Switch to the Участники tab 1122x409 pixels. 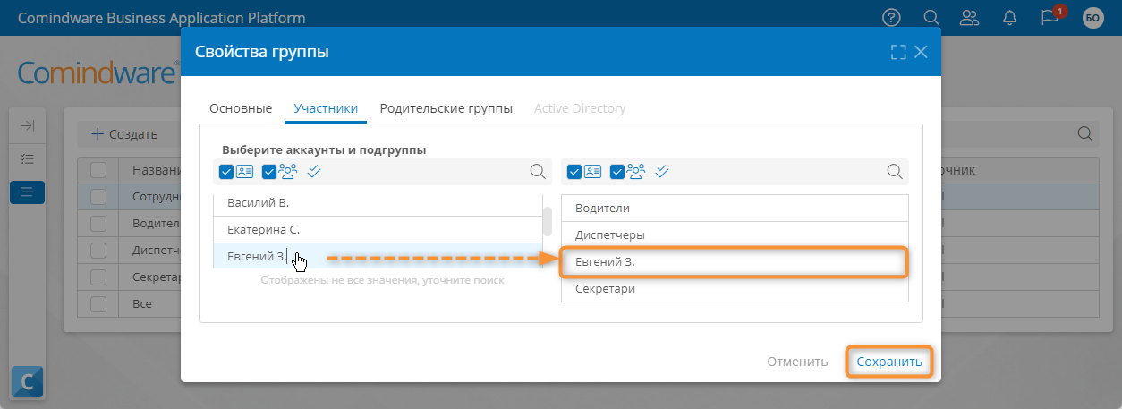(x=326, y=108)
